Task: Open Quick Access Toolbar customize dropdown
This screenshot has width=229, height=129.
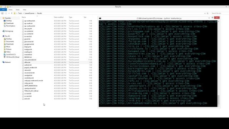Action: point(10,7)
